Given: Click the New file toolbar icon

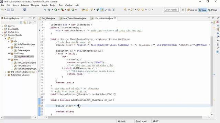Looking at the screenshot, I should click(x=2, y=10).
